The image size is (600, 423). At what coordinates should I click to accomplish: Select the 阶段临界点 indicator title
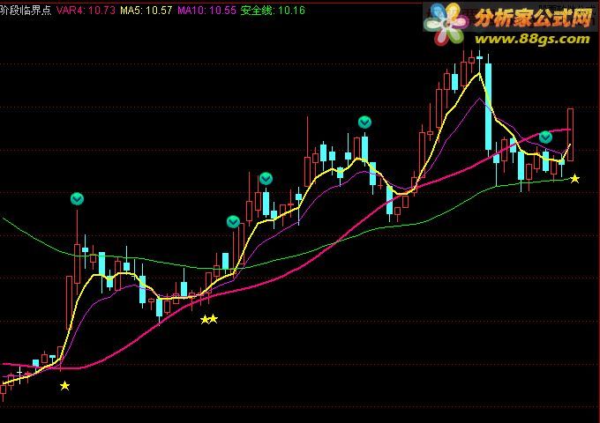pyautogui.click(x=26, y=10)
